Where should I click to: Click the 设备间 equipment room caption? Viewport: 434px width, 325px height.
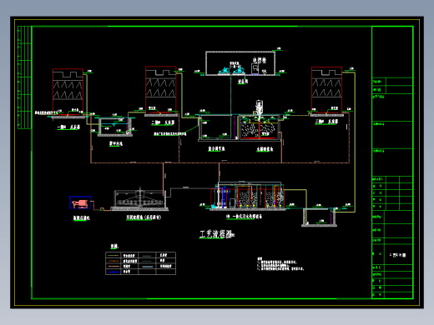[243, 82]
